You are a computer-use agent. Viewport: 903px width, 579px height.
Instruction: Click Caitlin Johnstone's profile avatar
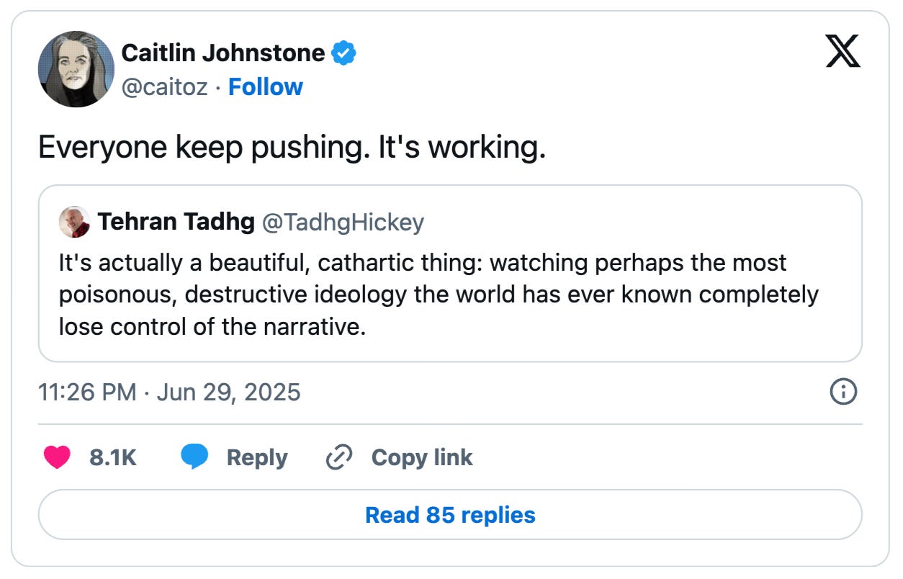tap(76, 69)
